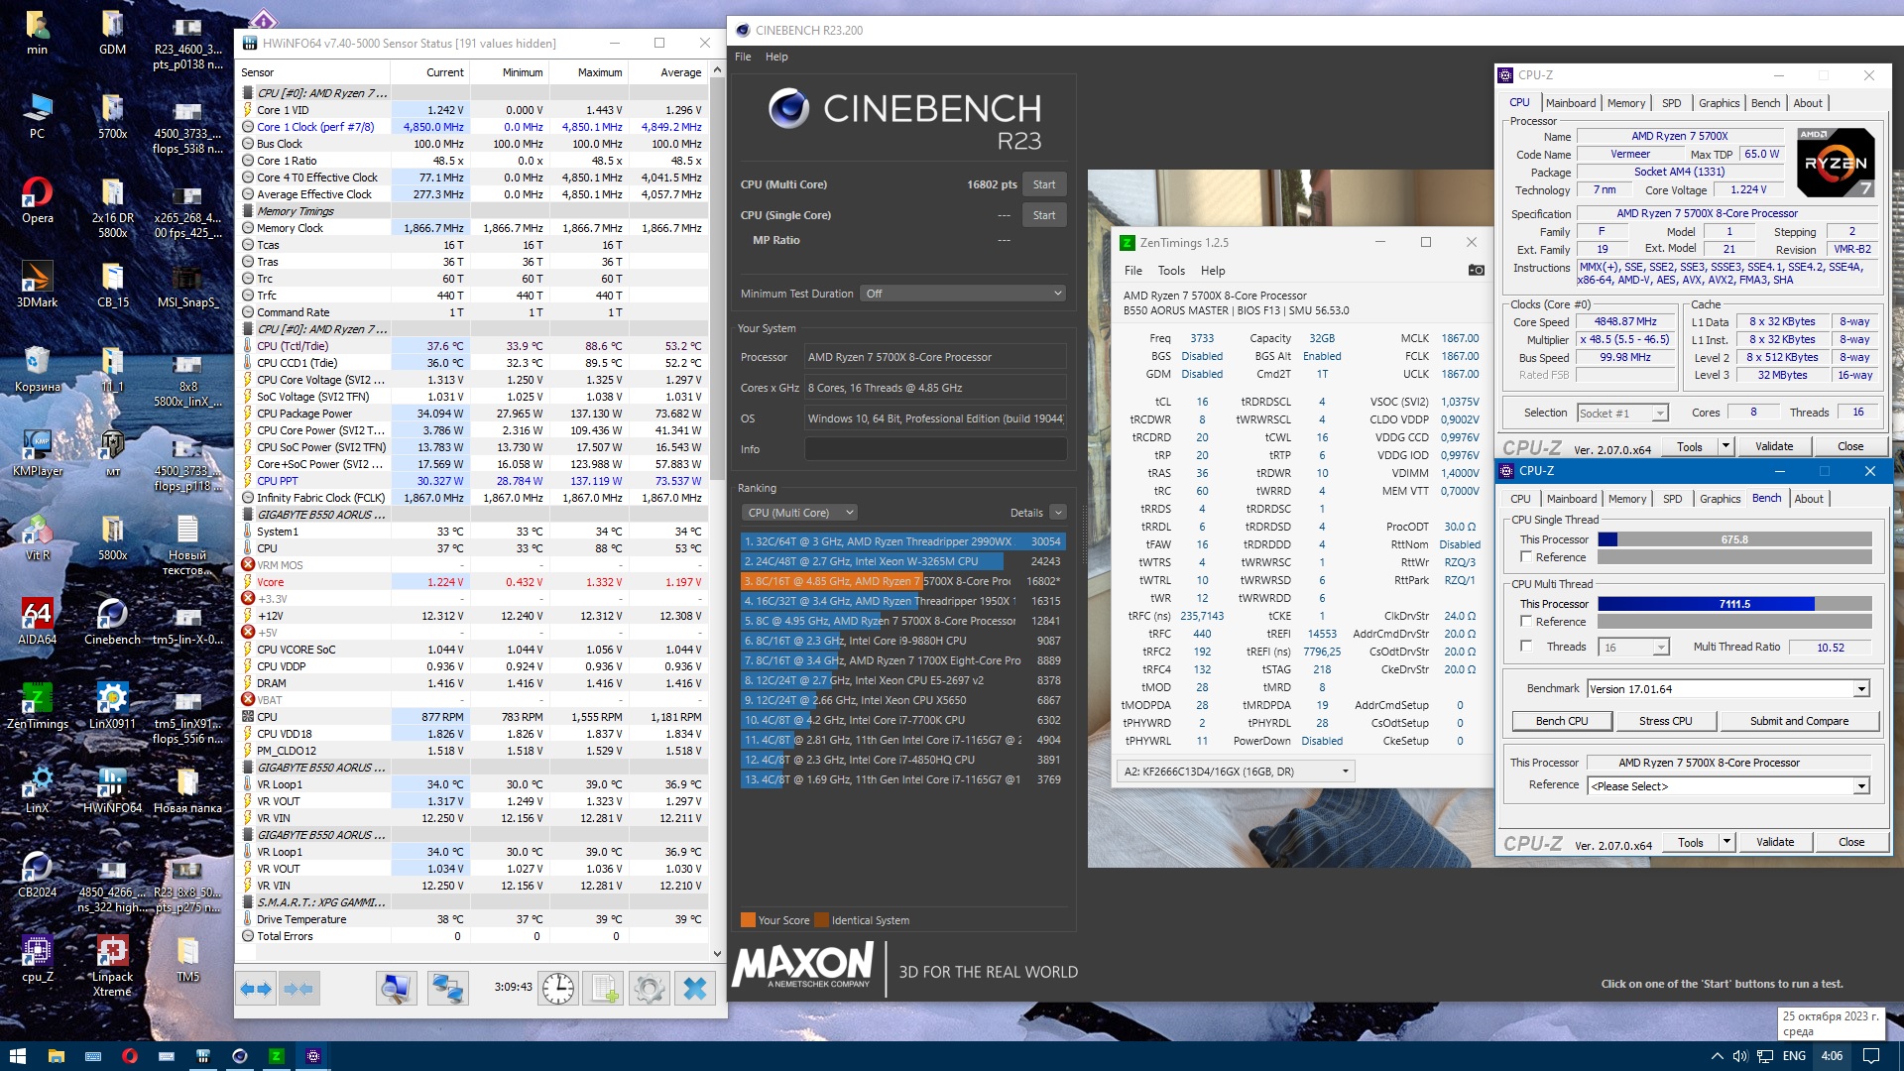
Task: Click the Stress CPU button
Action: pos(1666,721)
